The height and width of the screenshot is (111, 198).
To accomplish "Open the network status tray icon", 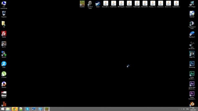I will [x=182, y=109].
